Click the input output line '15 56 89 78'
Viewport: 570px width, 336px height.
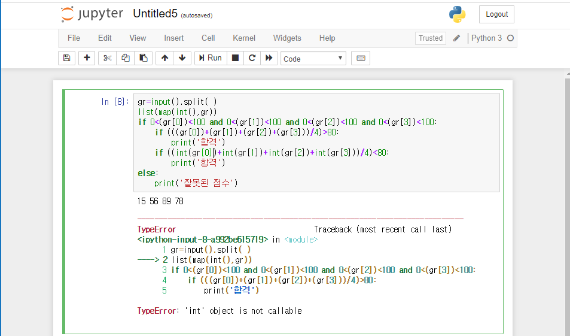160,201
